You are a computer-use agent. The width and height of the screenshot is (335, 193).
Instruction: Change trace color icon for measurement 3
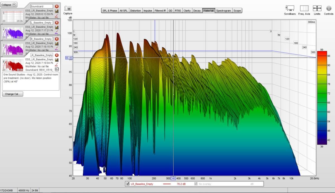click(x=57, y=48)
